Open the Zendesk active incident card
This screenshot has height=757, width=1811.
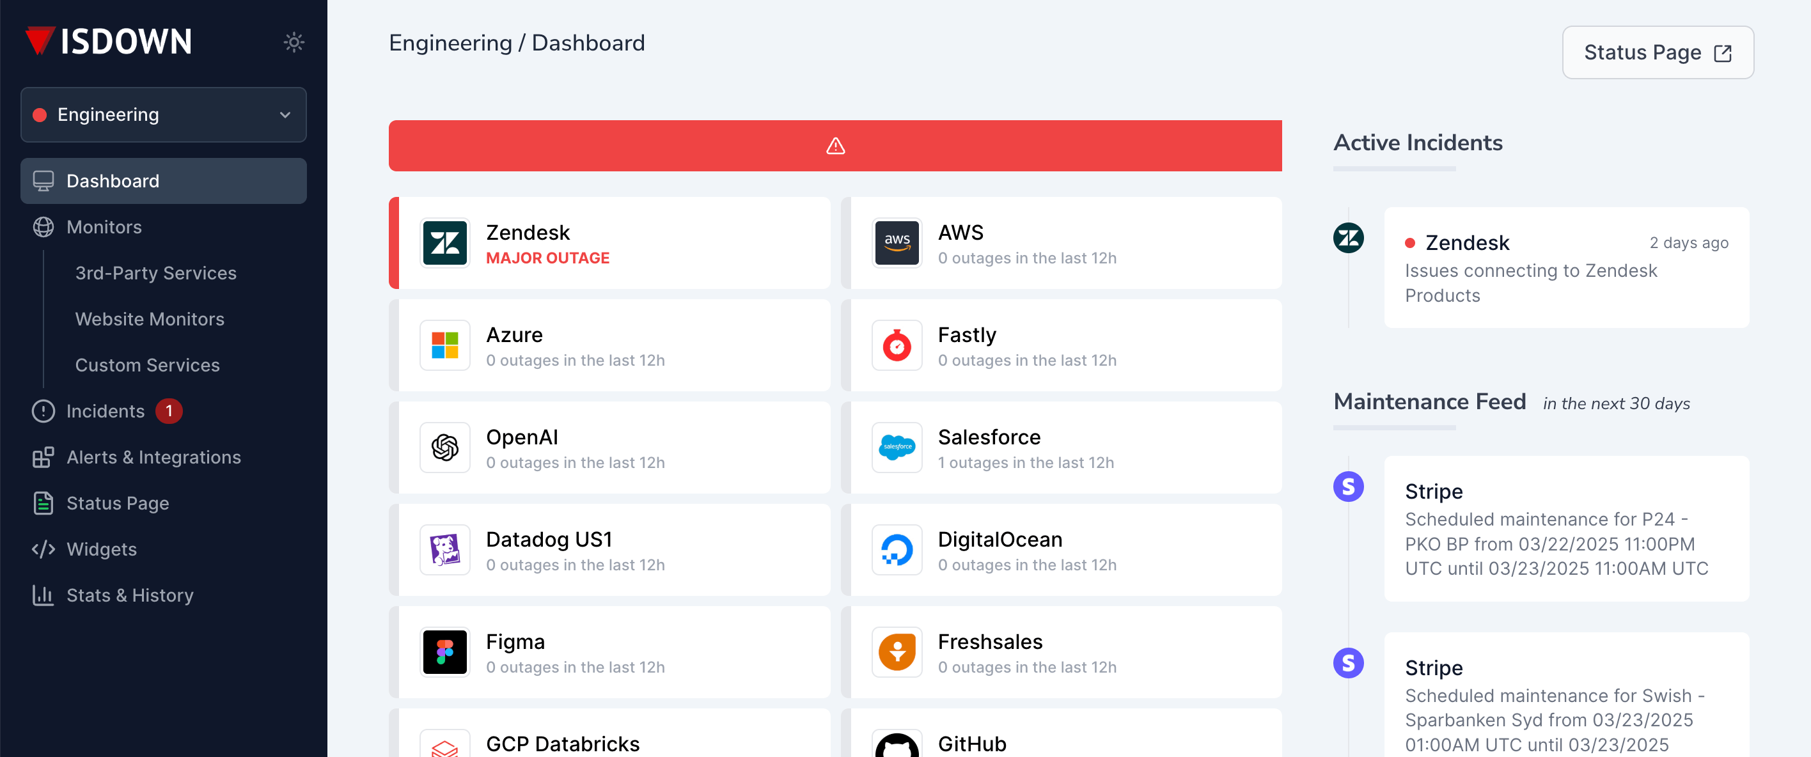pyautogui.click(x=1566, y=268)
